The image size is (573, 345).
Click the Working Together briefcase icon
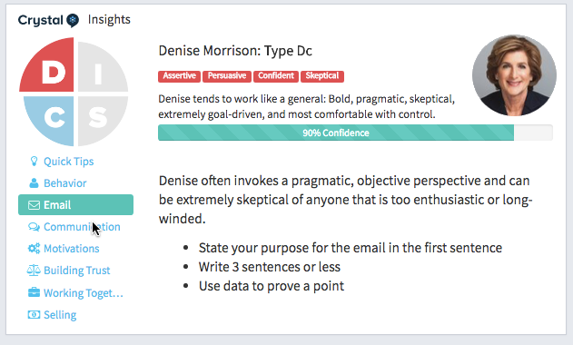tap(34, 292)
